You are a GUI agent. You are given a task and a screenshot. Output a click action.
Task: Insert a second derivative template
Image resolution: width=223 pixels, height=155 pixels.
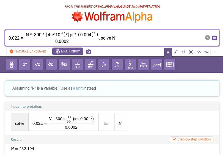click(x=91, y=65)
